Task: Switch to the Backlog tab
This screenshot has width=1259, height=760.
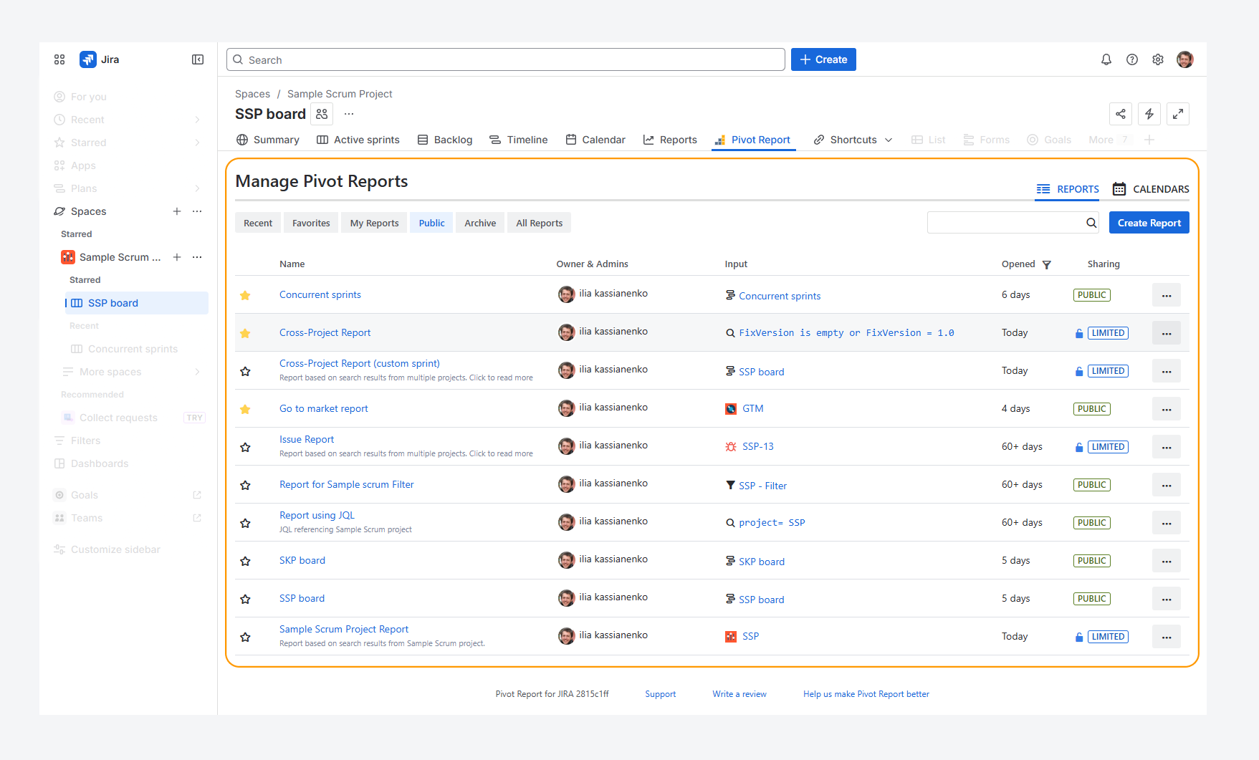Action: [x=445, y=140]
